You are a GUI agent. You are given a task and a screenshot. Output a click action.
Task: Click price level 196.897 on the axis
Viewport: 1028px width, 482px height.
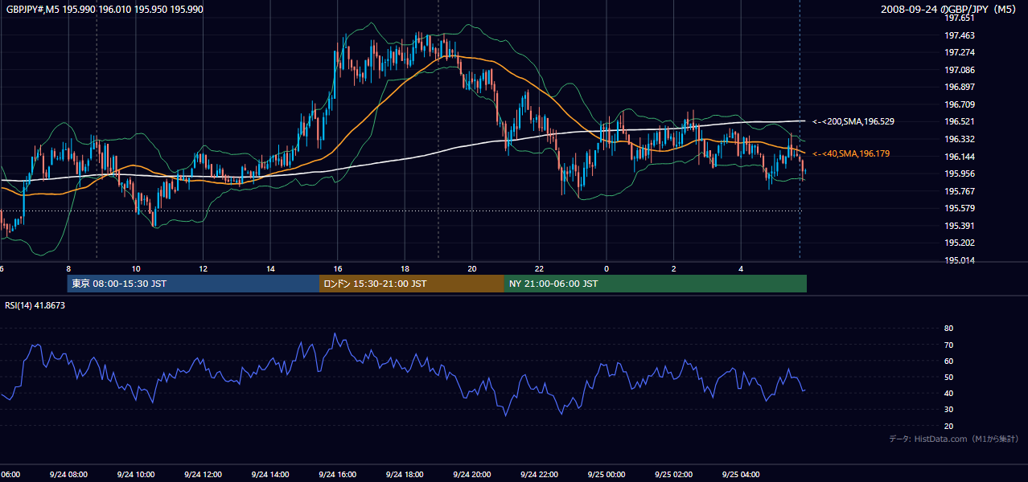(x=960, y=87)
